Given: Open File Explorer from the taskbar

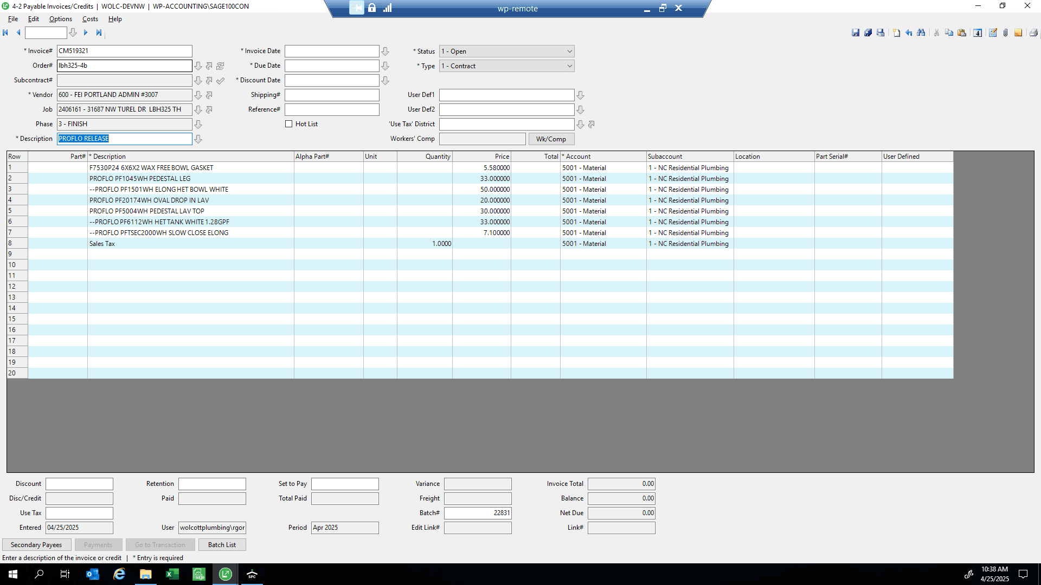Looking at the screenshot, I should click(146, 574).
